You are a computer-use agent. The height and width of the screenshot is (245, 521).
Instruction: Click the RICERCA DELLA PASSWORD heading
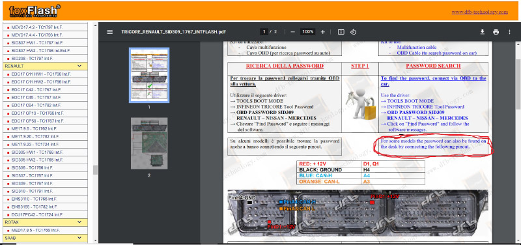click(285, 66)
